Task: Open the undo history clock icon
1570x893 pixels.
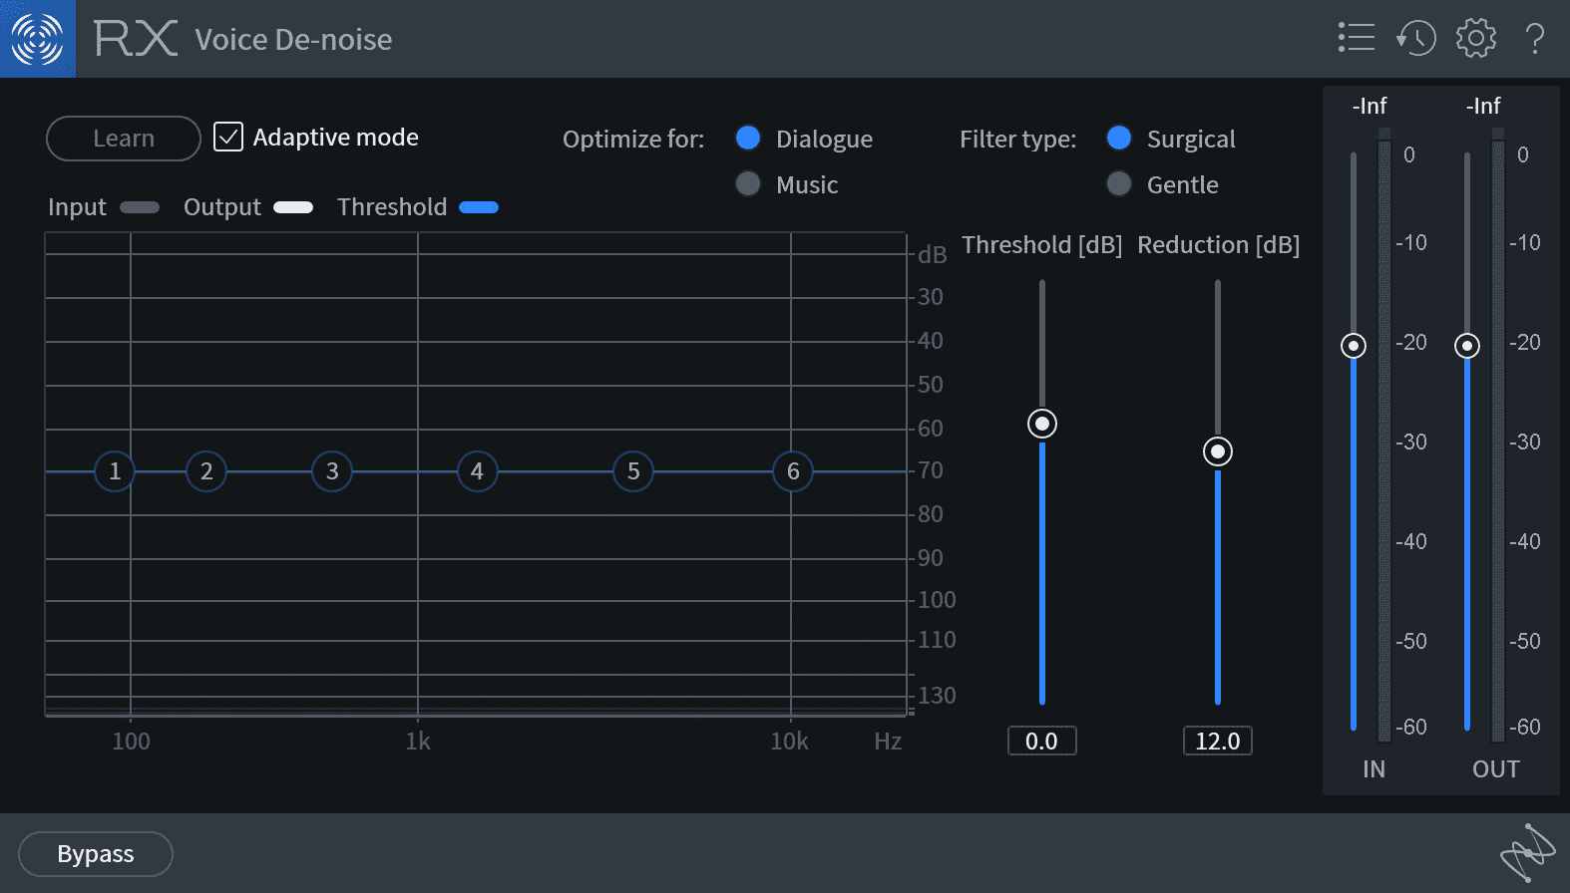Action: coord(1415,38)
